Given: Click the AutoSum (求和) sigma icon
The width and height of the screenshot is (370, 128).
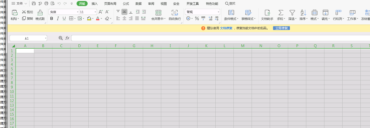Looking at the screenshot, I should pyautogui.click(x=281, y=13).
